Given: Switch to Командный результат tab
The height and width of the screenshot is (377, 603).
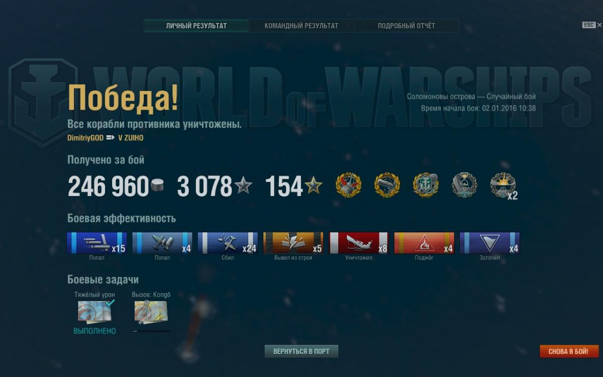Looking at the screenshot, I should click(x=301, y=26).
